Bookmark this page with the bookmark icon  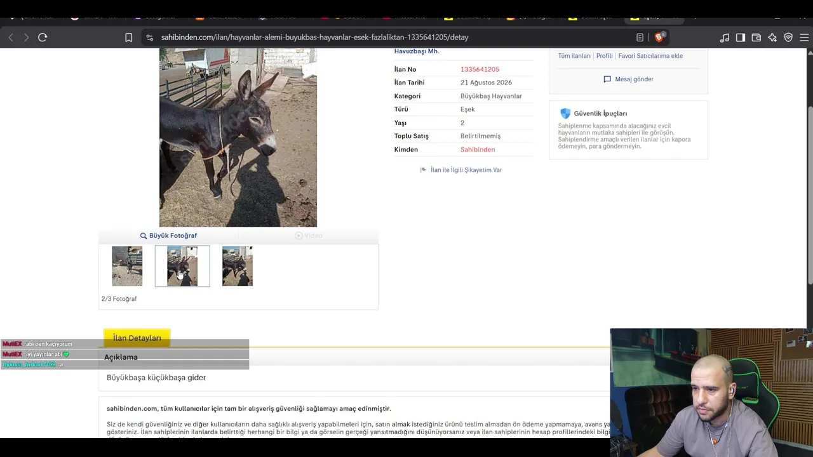(x=128, y=37)
